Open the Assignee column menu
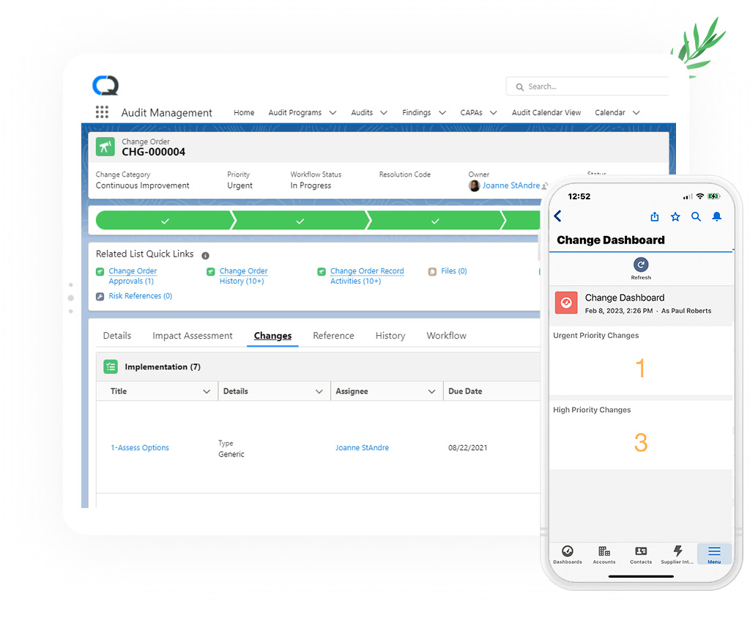The image size is (750, 618). 431,391
